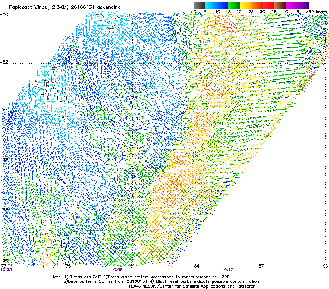Click the purple '10:09' time label

pos(116,270)
